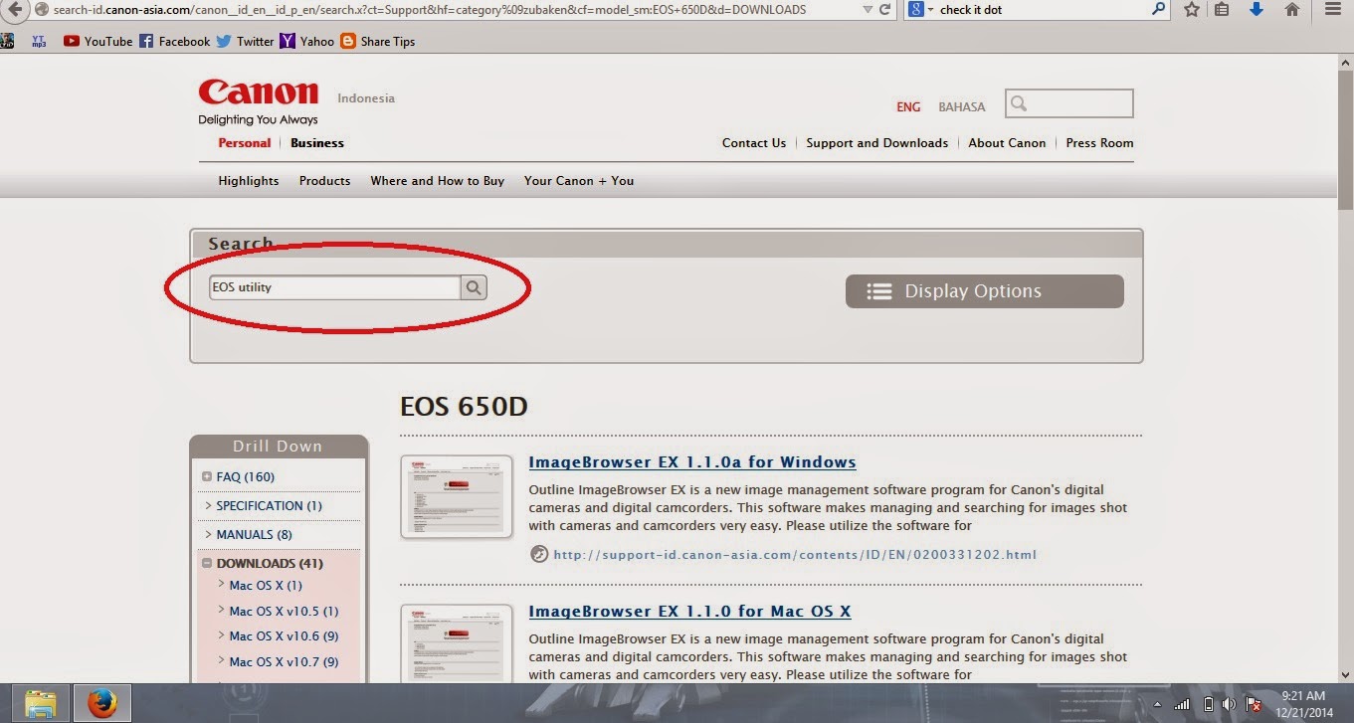
Task: Open the Google search engine selector
Action: pyautogui.click(x=920, y=10)
